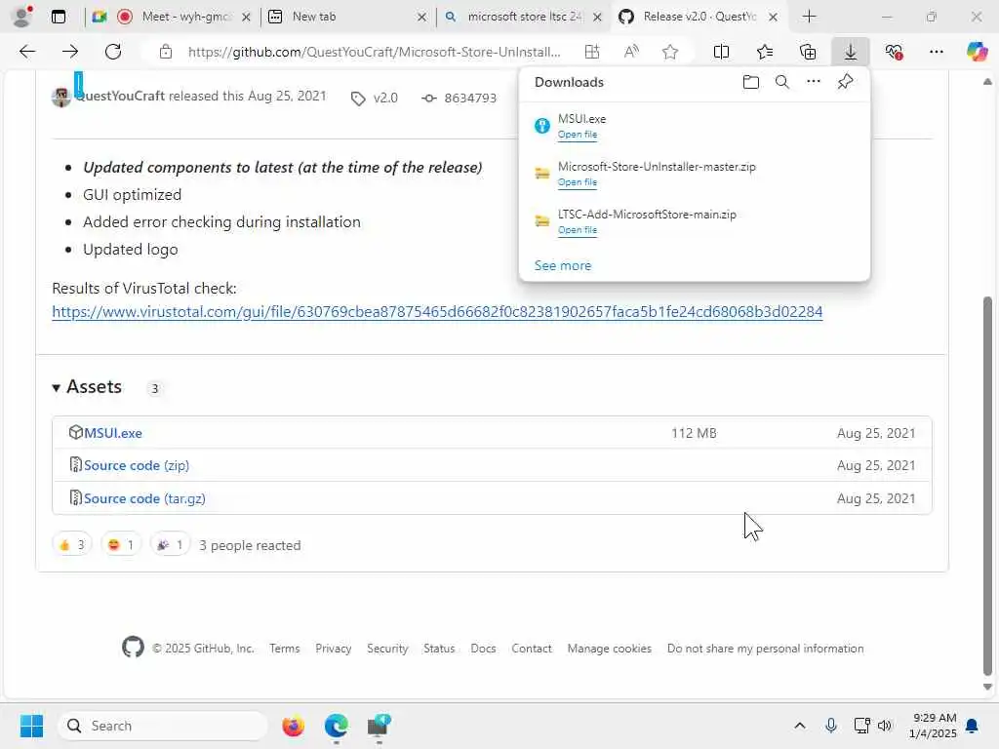Search downloads magnifier icon

[x=782, y=82]
